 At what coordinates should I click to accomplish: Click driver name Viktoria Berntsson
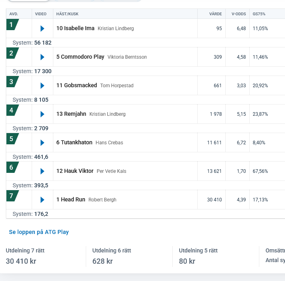(x=127, y=57)
